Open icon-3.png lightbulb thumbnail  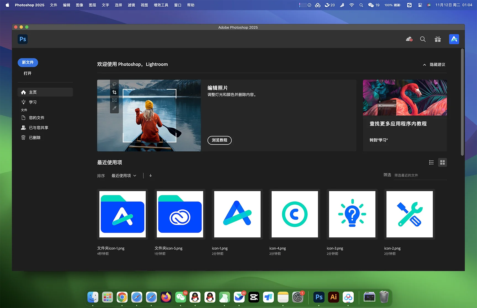(x=352, y=214)
